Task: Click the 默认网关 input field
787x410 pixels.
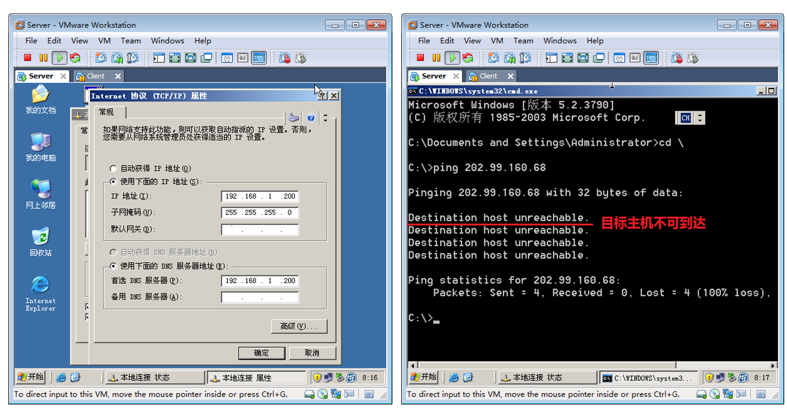Action: coord(259,229)
